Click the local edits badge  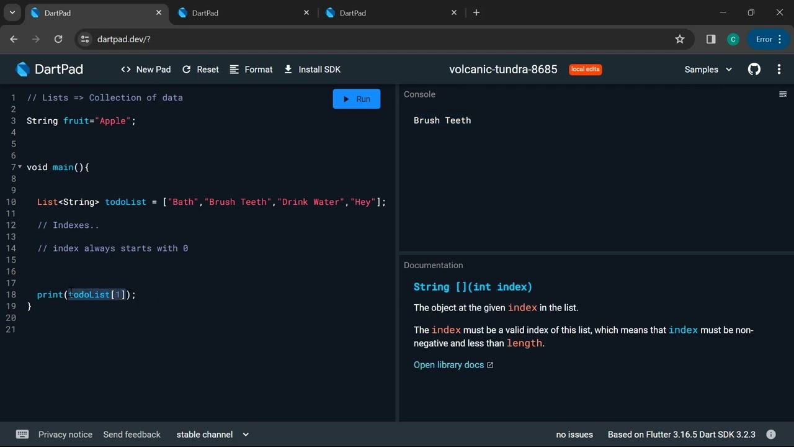pyautogui.click(x=586, y=70)
